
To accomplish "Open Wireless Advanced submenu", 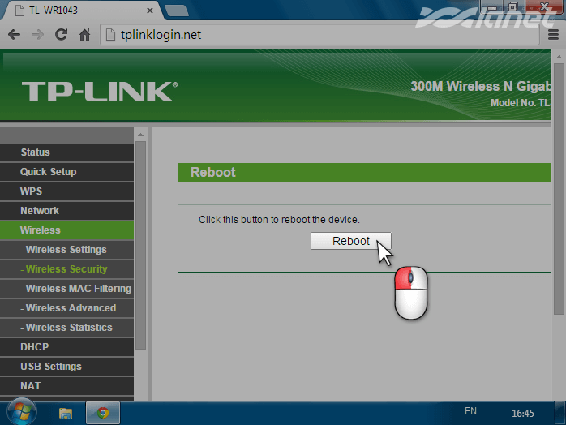I will [69, 308].
